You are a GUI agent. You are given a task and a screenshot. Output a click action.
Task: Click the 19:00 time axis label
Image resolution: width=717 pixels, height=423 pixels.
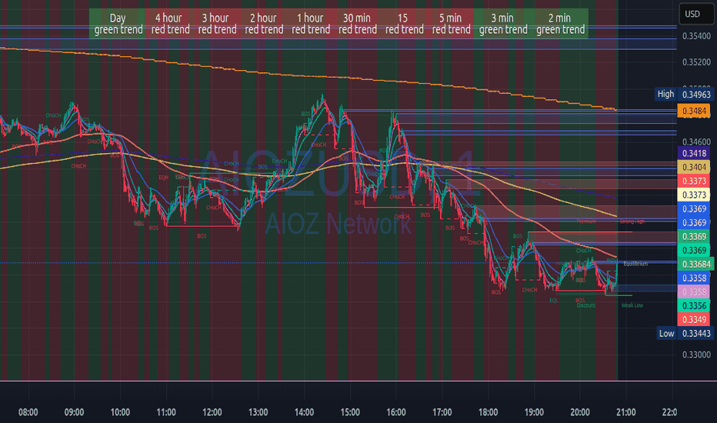tap(534, 412)
